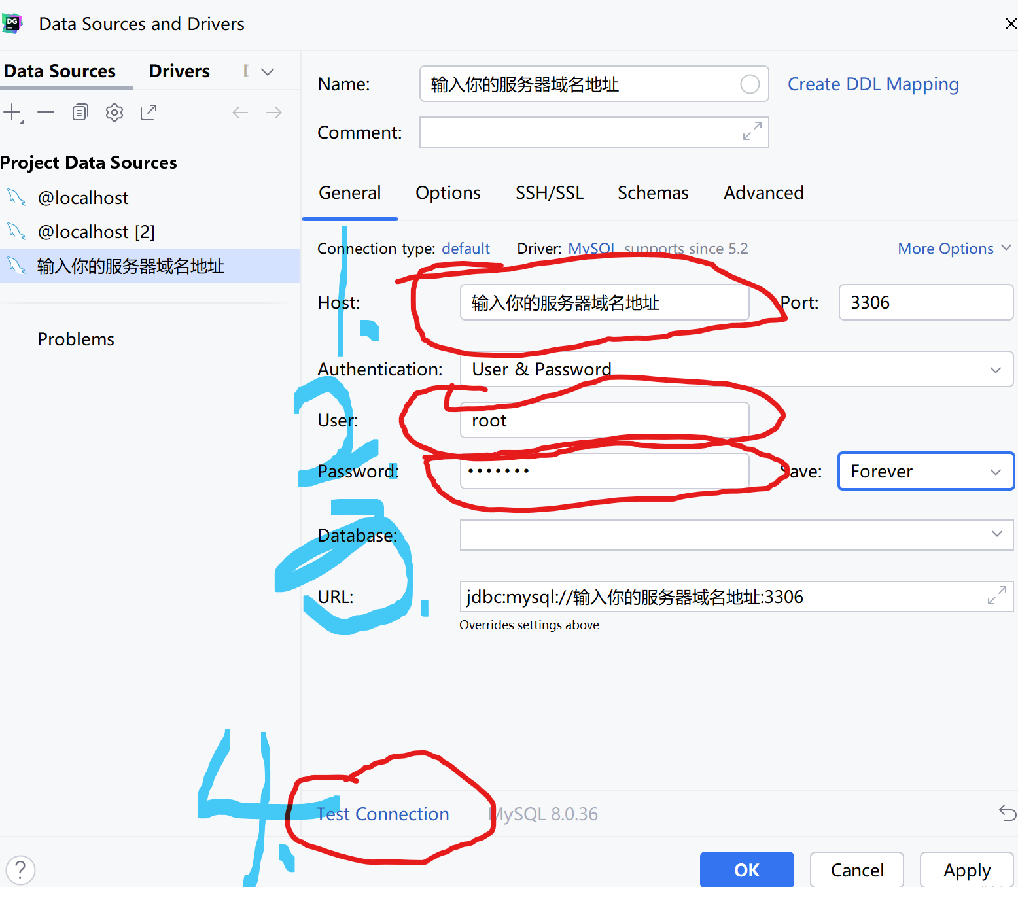Click the DataGrip app icon in title
Image resolution: width=1018 pixels, height=902 pixels.
pyautogui.click(x=12, y=24)
